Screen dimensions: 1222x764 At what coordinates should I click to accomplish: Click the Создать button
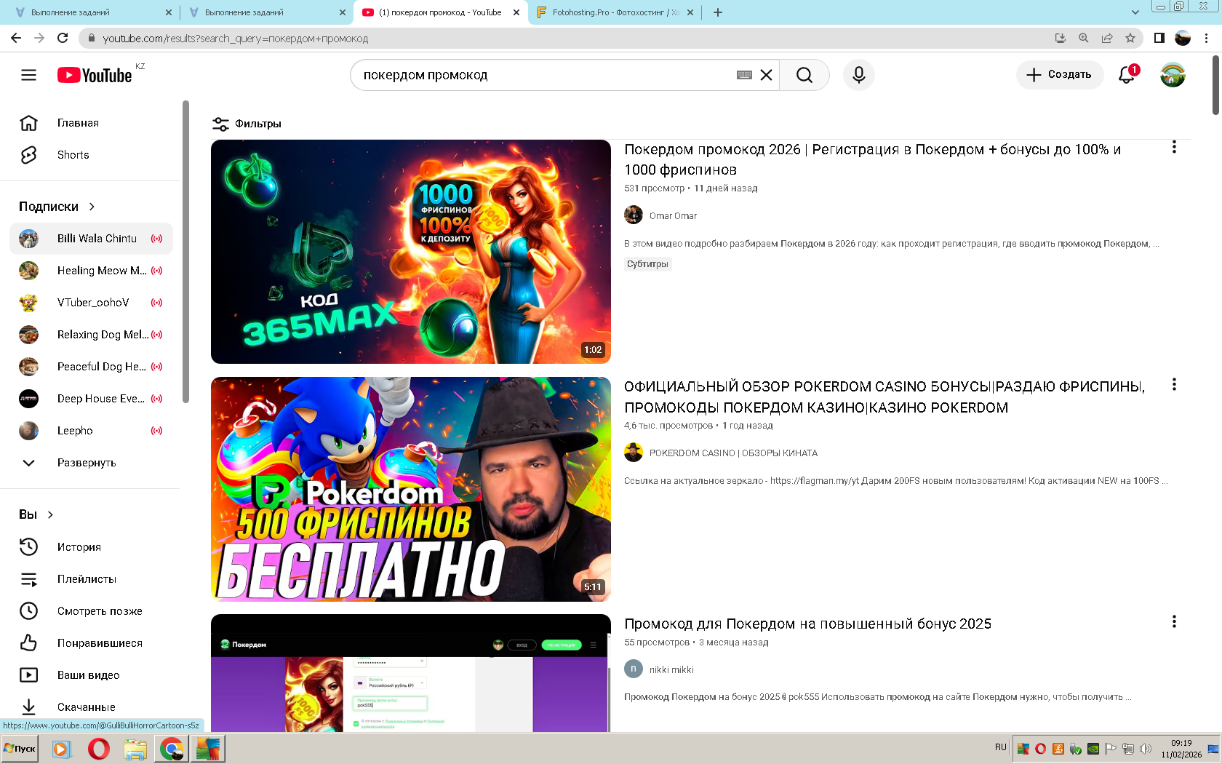click(x=1060, y=74)
